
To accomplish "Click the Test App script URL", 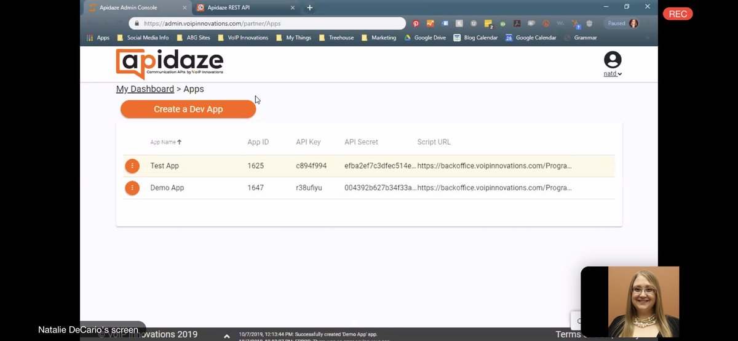I will click(495, 166).
